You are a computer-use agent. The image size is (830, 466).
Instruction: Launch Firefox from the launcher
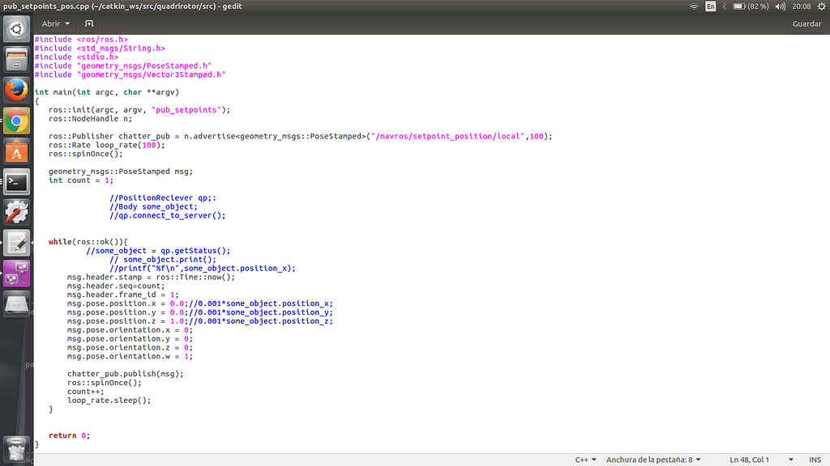click(16, 90)
